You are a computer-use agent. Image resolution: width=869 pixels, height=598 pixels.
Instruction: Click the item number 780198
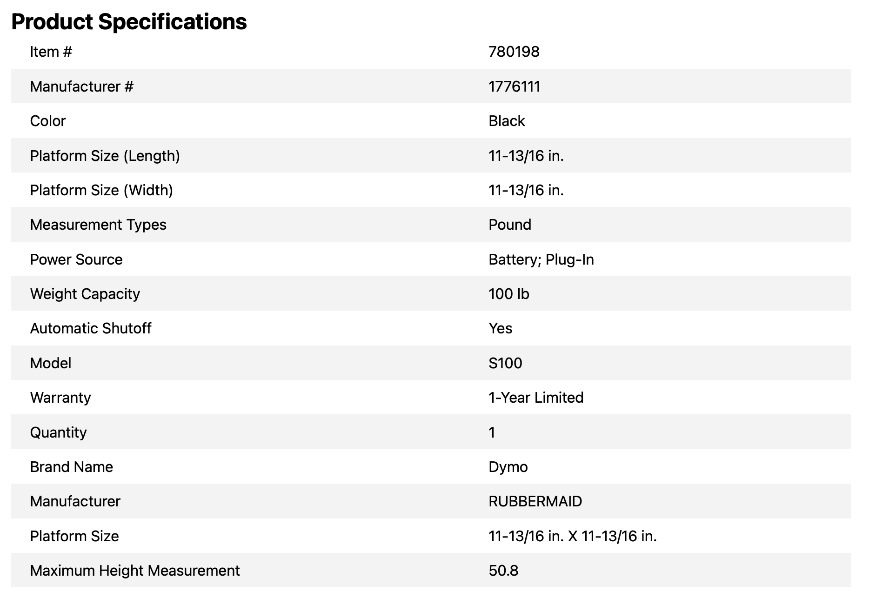coord(514,52)
